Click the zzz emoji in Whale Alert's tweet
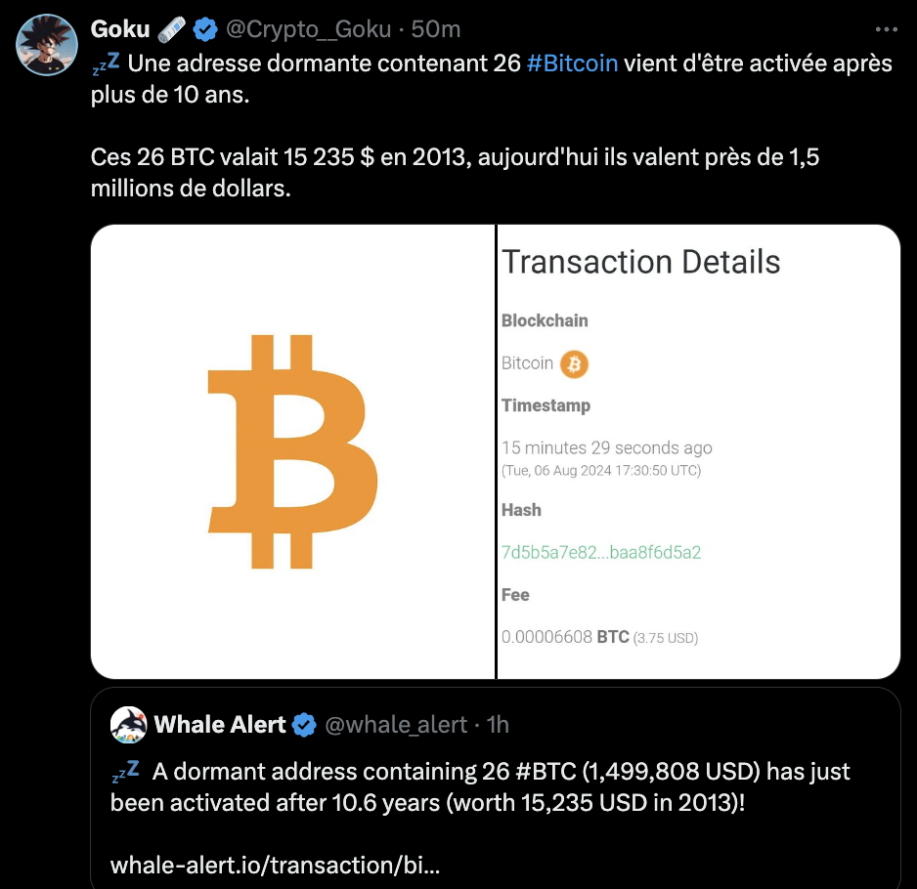This screenshot has height=889, width=917. 125,772
